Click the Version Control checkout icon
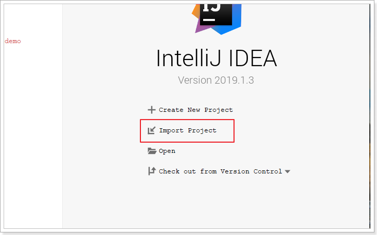Image resolution: width=377 pixels, height=235 pixels. coord(152,171)
